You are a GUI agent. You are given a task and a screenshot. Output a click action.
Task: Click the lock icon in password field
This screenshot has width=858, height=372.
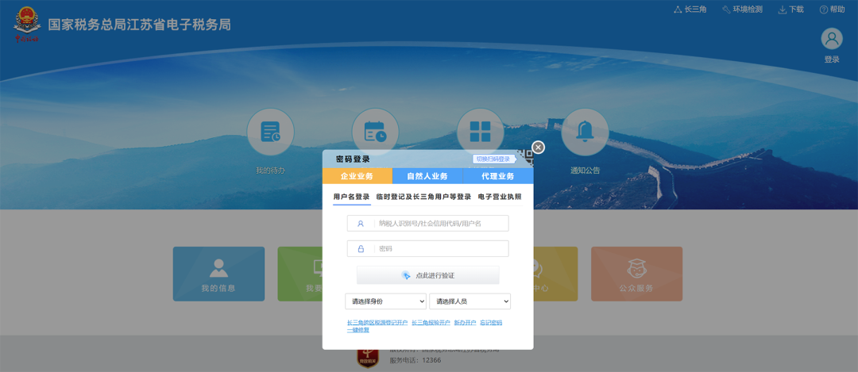(x=361, y=248)
